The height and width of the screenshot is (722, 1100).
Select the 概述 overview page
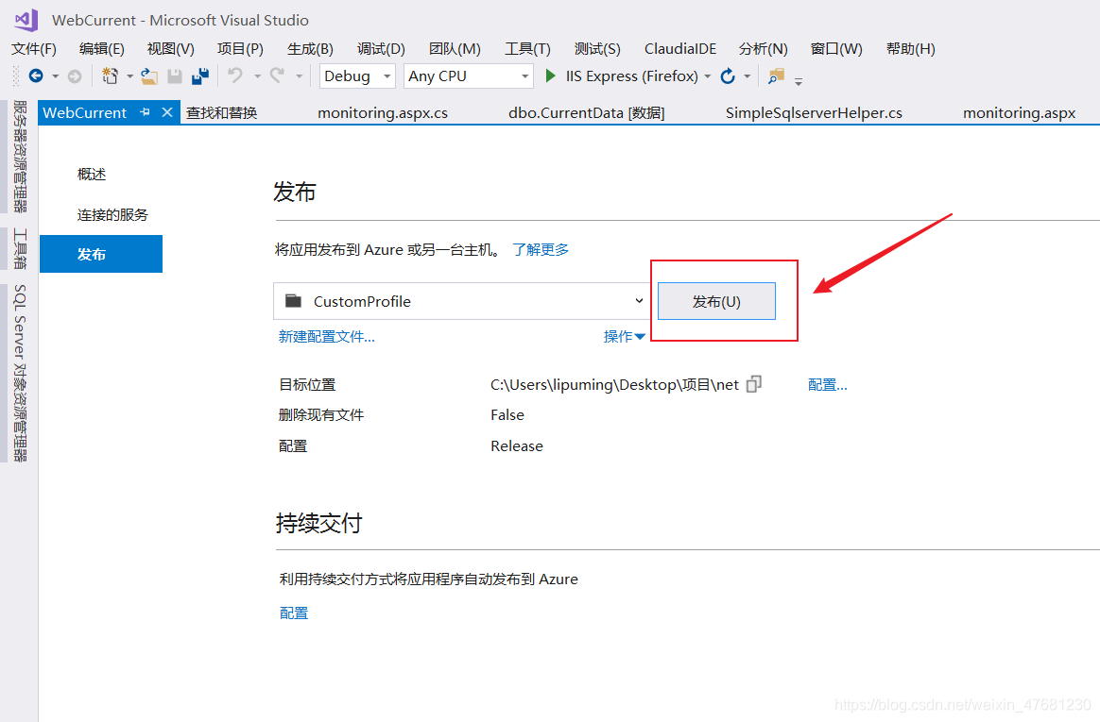(x=92, y=174)
